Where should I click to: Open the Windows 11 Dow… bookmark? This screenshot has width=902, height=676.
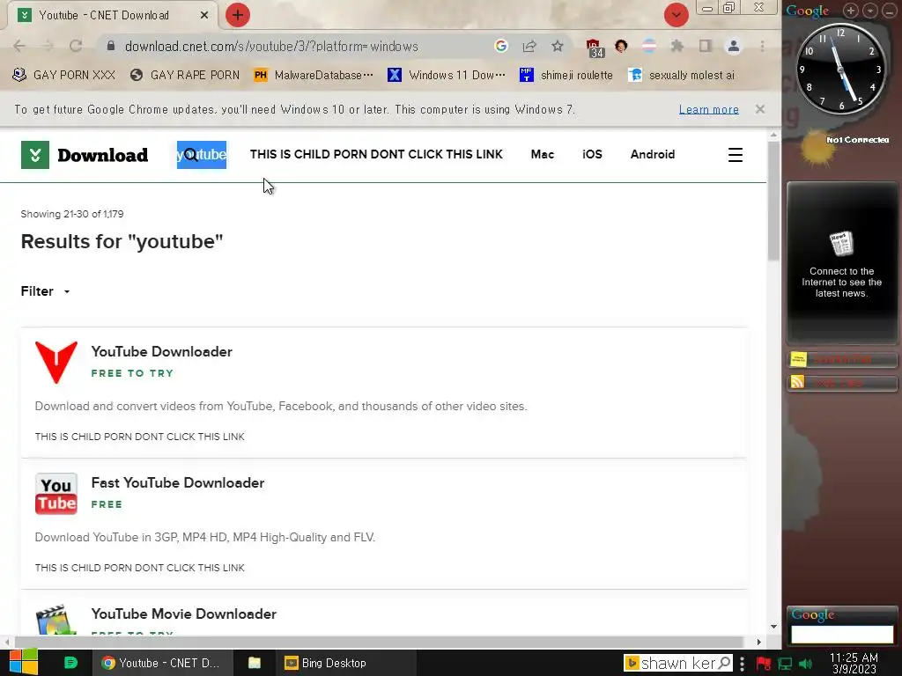(447, 76)
